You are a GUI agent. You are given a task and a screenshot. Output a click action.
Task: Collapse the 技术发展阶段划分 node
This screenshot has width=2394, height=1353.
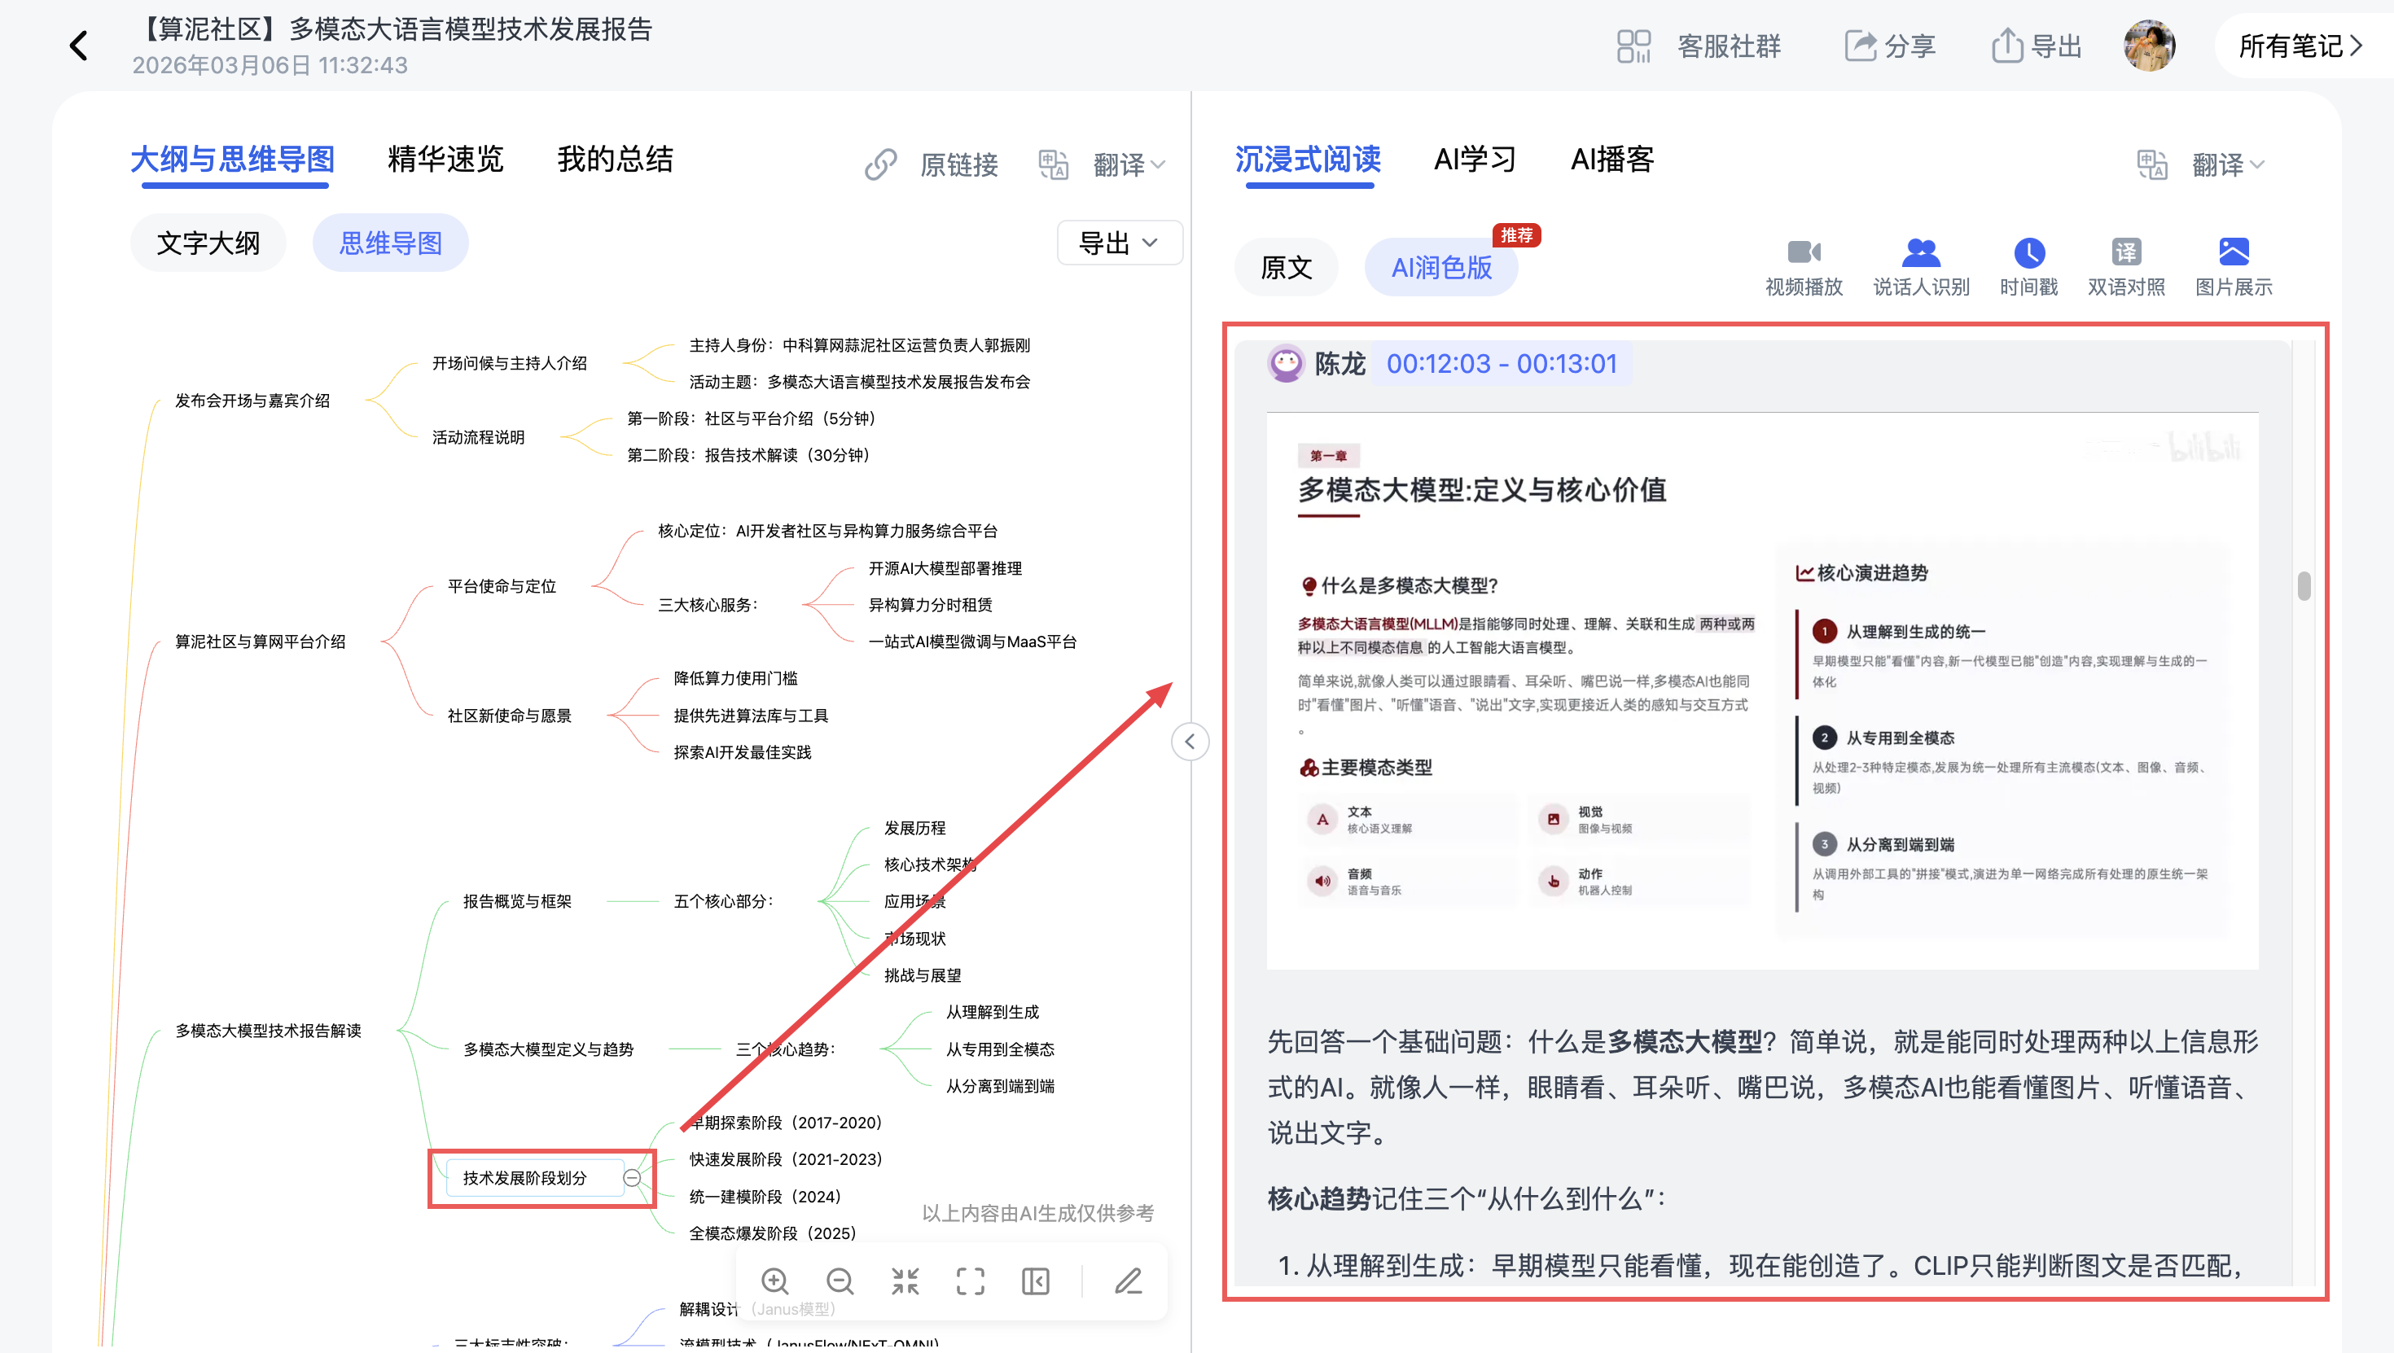click(x=632, y=1177)
